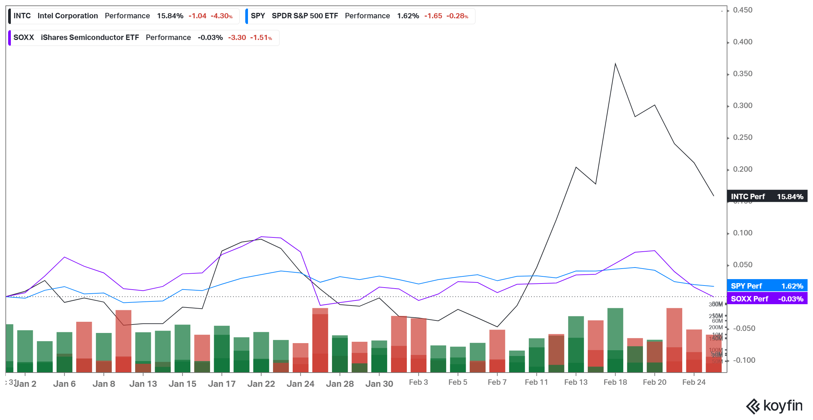Select the Feb 18 date axis label
Screen dimensions: 813x420
pyautogui.click(x=615, y=382)
